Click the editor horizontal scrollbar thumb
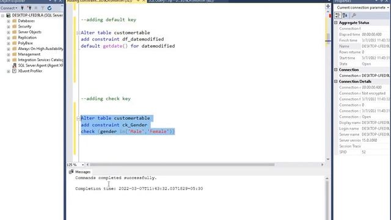 point(182,164)
